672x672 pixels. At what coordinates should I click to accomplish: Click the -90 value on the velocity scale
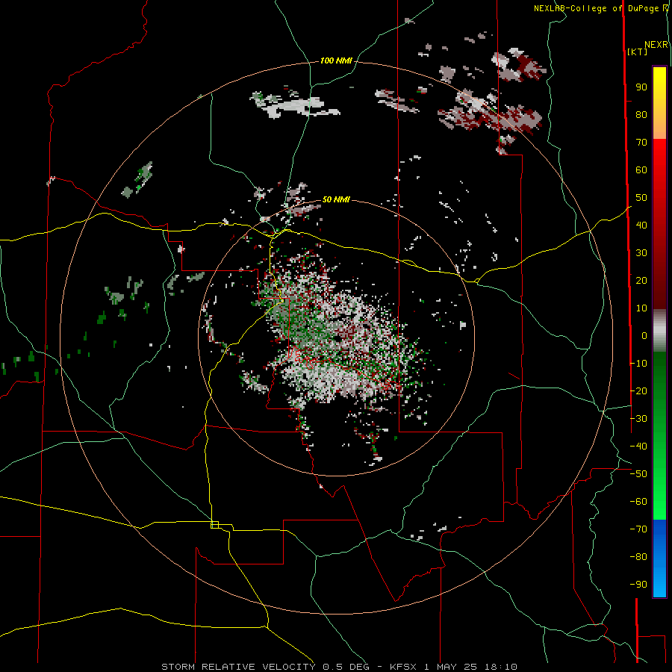click(x=638, y=585)
